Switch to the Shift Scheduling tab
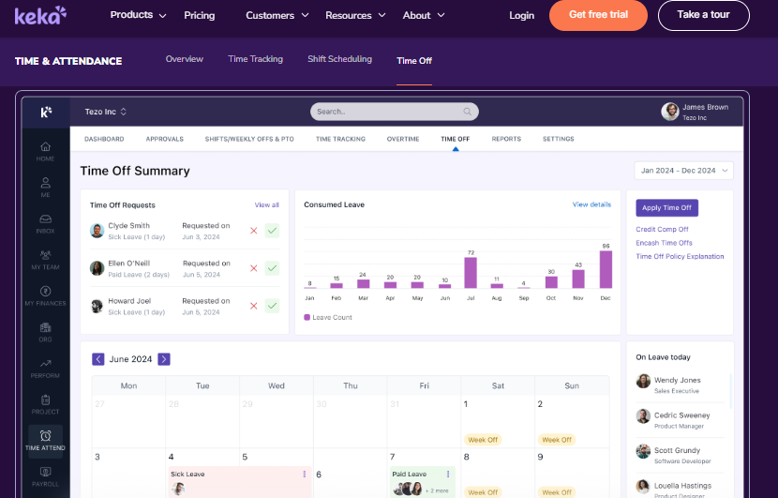This screenshot has height=498, width=778. click(x=339, y=59)
